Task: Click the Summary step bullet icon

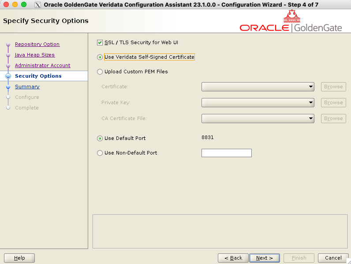Action: (8, 87)
